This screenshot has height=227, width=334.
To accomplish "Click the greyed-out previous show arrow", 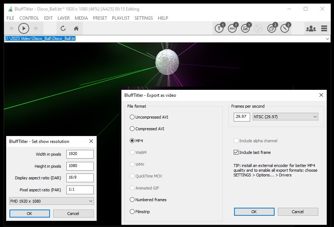I will click(12, 28).
